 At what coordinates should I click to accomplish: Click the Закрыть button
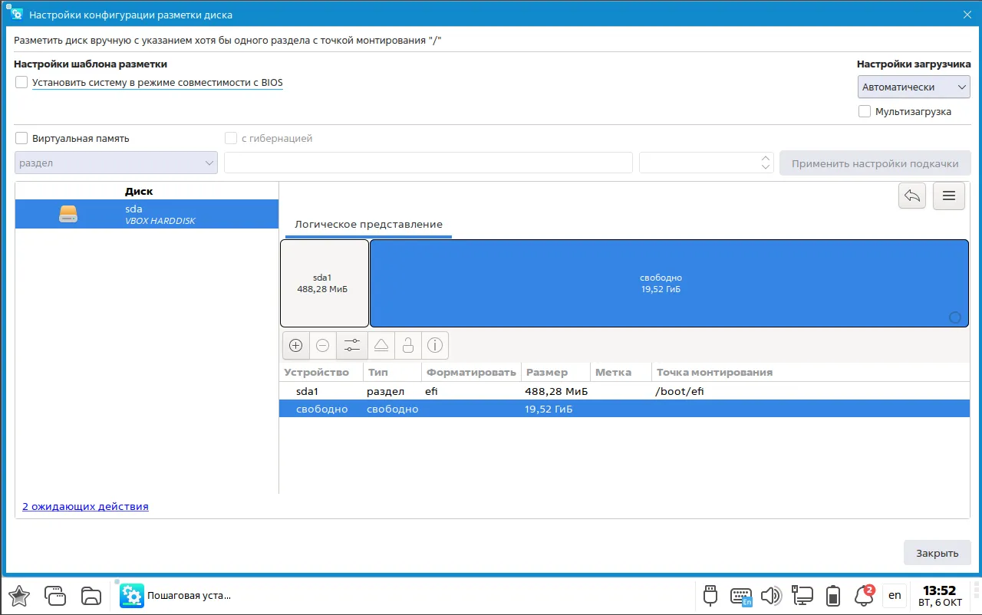point(938,553)
